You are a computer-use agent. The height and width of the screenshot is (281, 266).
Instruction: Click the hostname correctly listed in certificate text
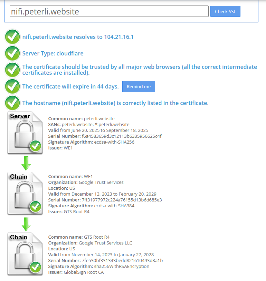click(115, 103)
